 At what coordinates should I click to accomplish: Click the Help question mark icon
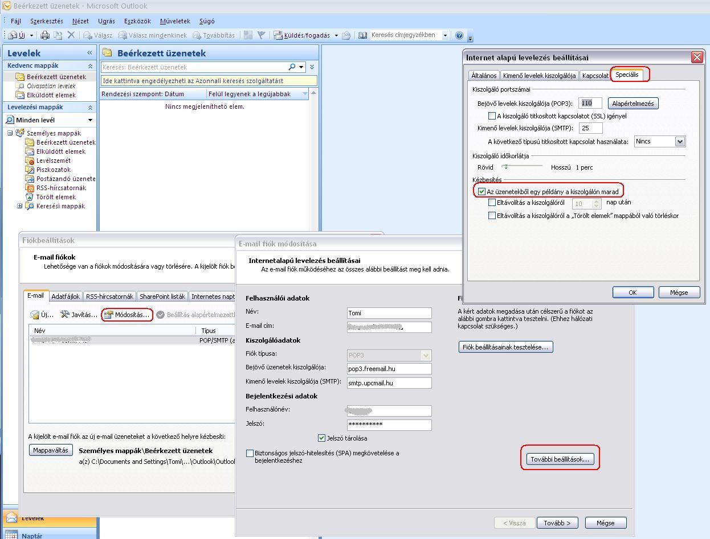coord(459,35)
